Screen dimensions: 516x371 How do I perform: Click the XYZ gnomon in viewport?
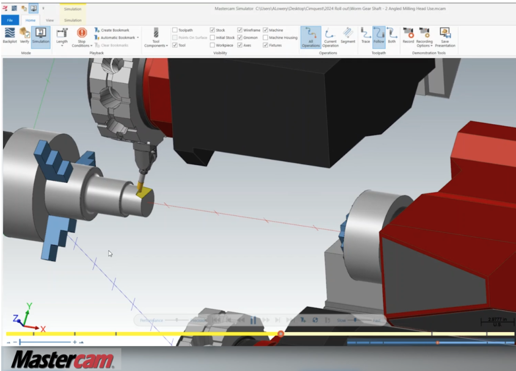pyautogui.click(x=29, y=317)
